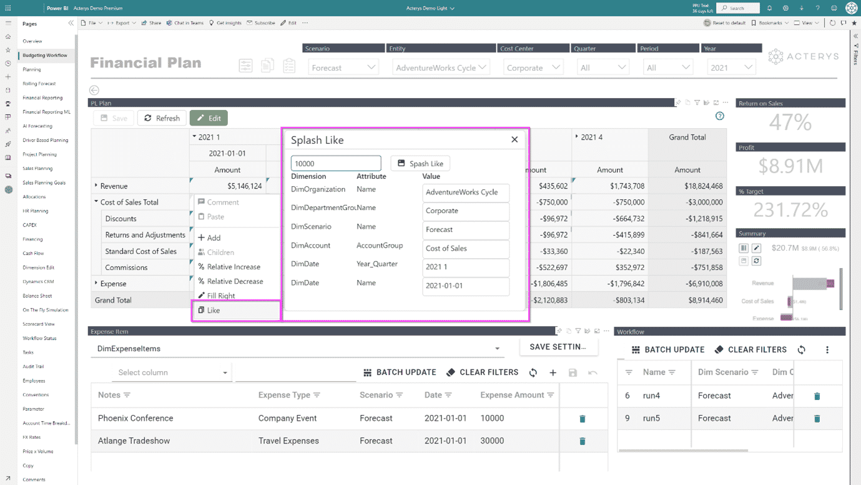Screen dimensions: 861x485
Task: Open the sliders settings icon beside title
Action: [x=246, y=65]
